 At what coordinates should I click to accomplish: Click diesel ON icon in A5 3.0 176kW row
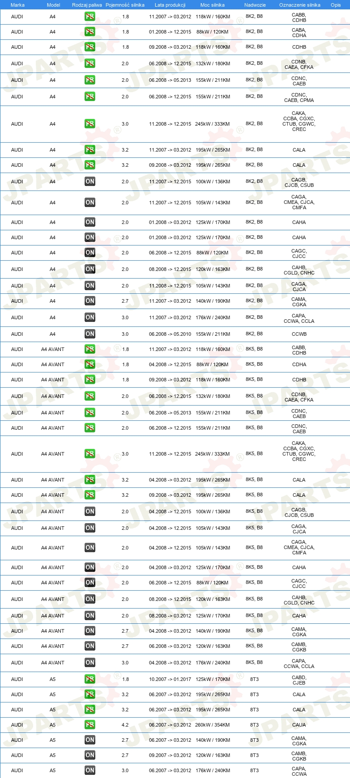90,770
